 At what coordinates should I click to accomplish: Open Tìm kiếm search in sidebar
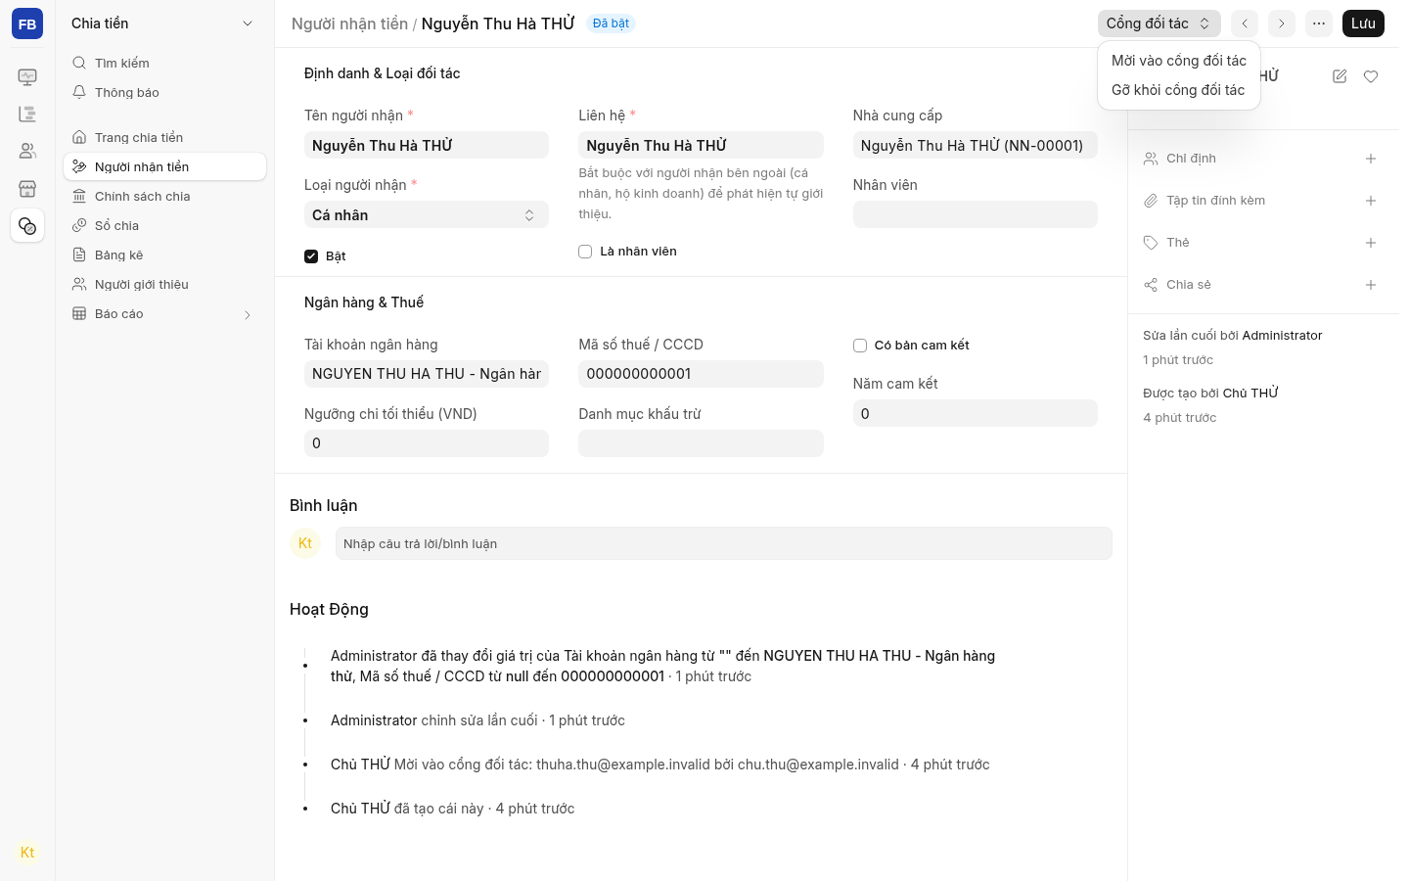[164, 63]
